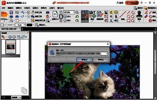
Task: Open the URL history dropdown in the dialog
Action: tap(107, 54)
